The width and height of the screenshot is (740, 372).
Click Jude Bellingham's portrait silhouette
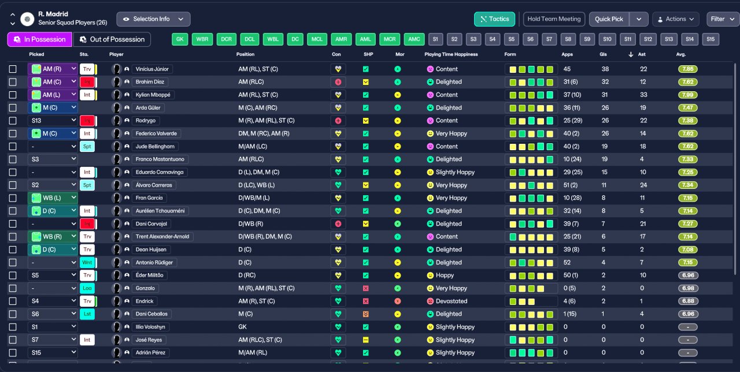pyautogui.click(x=116, y=146)
